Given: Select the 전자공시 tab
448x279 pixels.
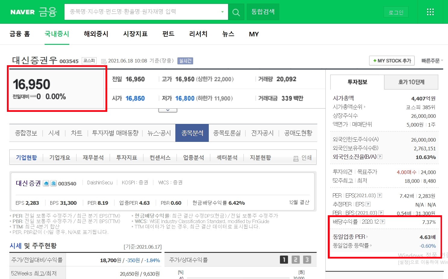Looking at the screenshot, I should coord(262,133).
